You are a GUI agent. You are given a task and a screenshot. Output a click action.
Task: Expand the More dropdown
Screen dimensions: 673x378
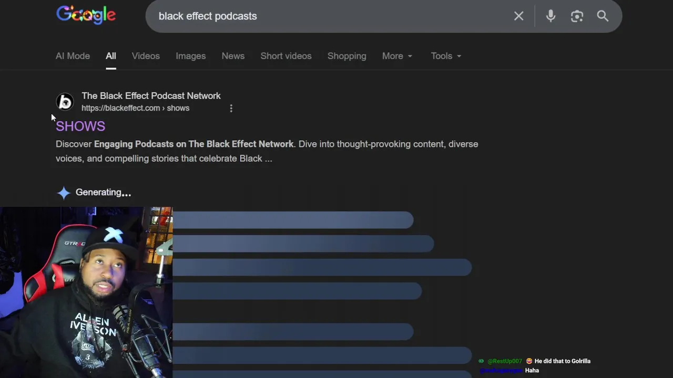click(397, 56)
